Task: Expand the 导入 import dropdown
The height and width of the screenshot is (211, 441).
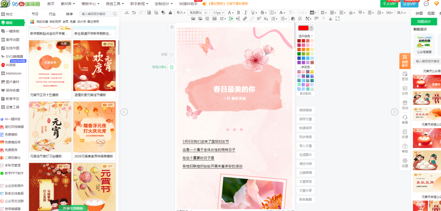Action: [x=181, y=13]
